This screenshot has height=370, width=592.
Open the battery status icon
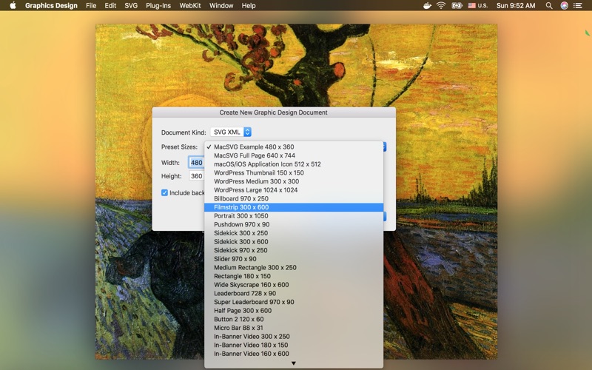click(x=457, y=5)
